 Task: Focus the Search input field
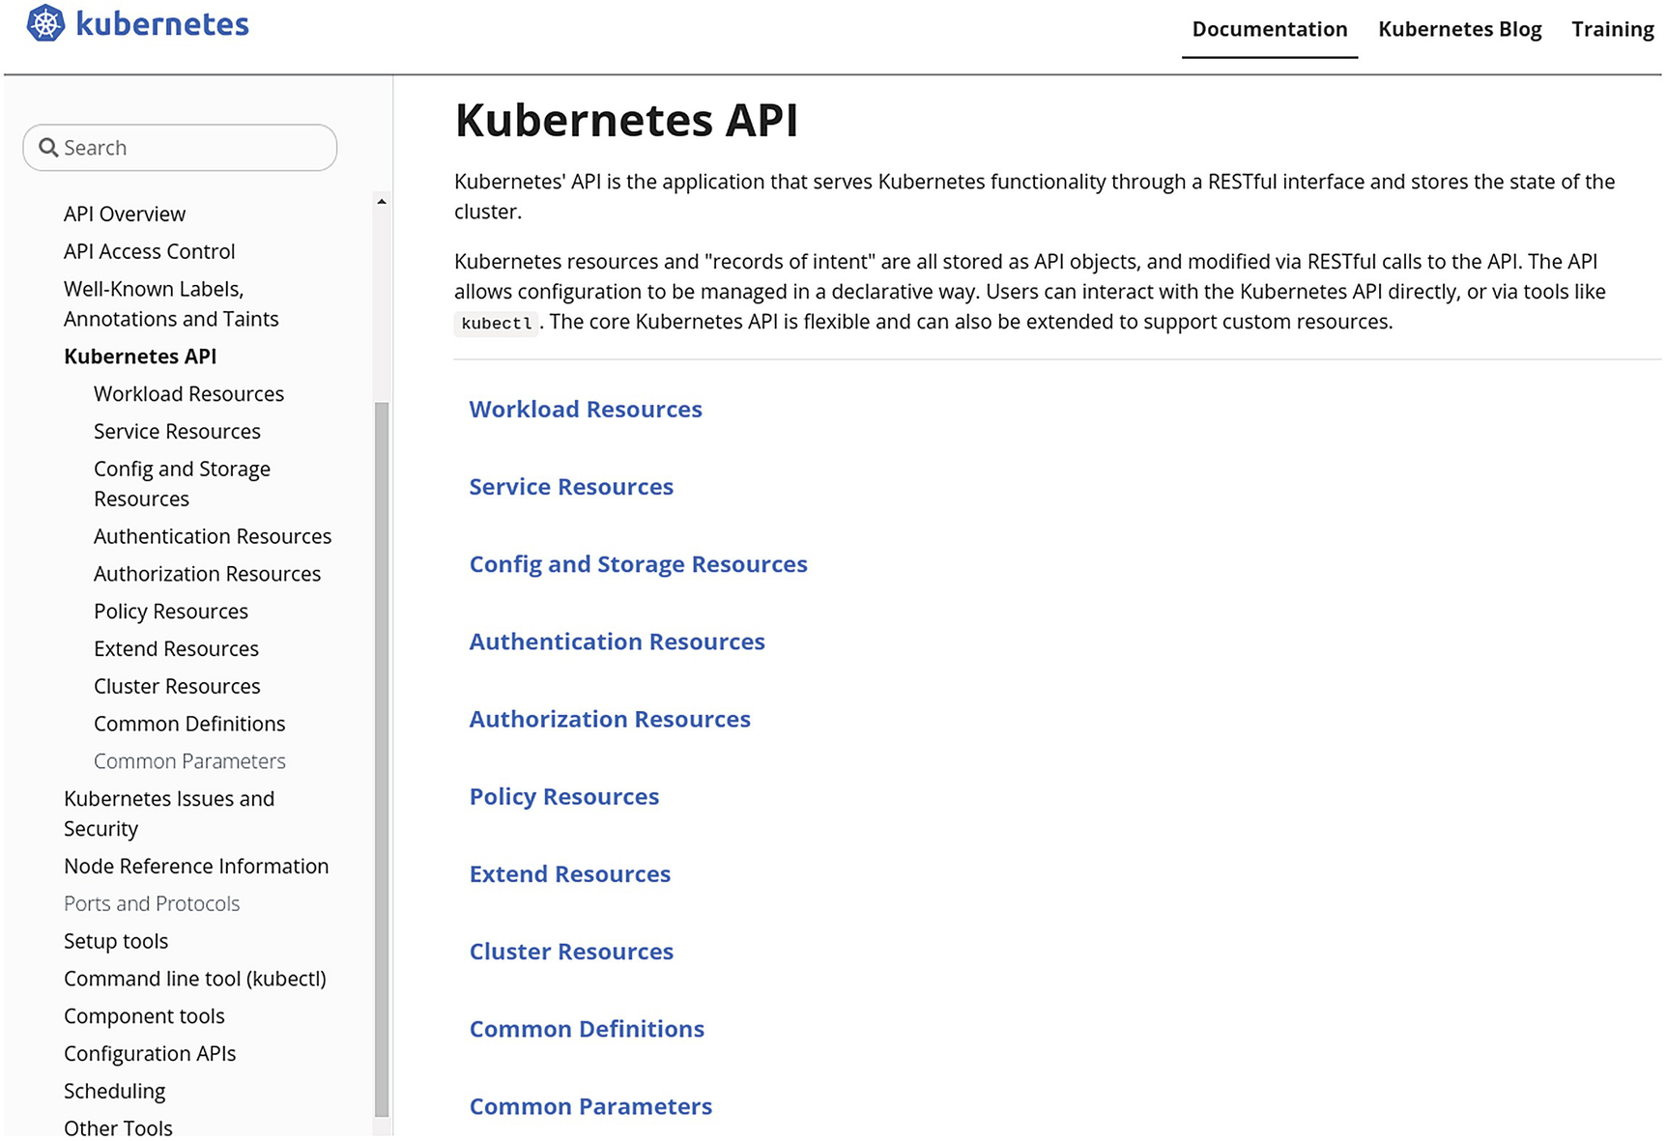(x=180, y=148)
